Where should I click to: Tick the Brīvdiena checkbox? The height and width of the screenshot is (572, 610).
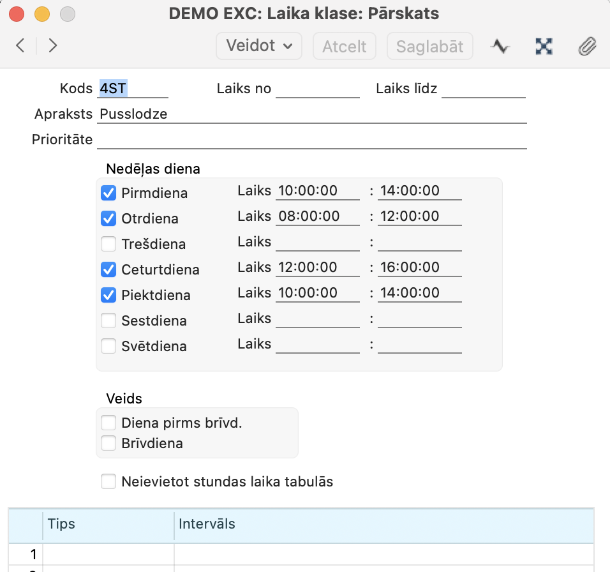pyautogui.click(x=108, y=443)
